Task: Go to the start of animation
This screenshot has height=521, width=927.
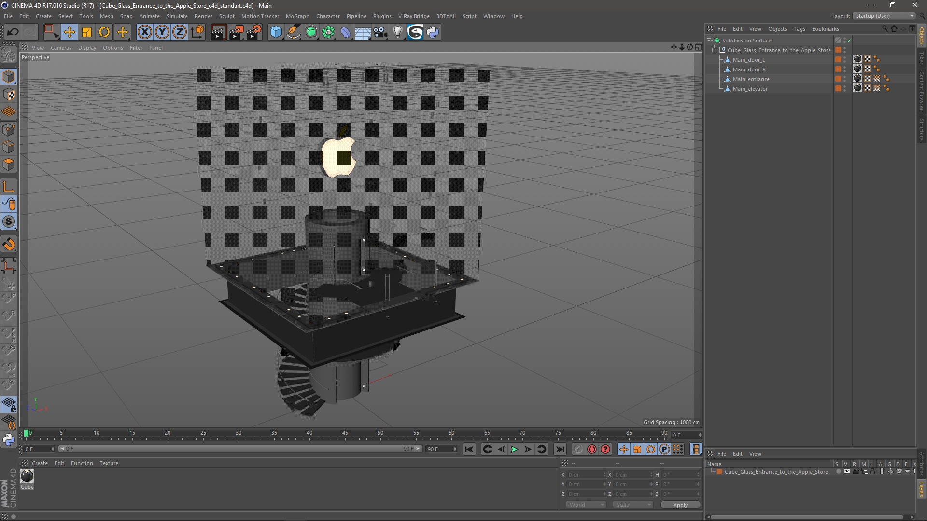Action: [x=469, y=449]
